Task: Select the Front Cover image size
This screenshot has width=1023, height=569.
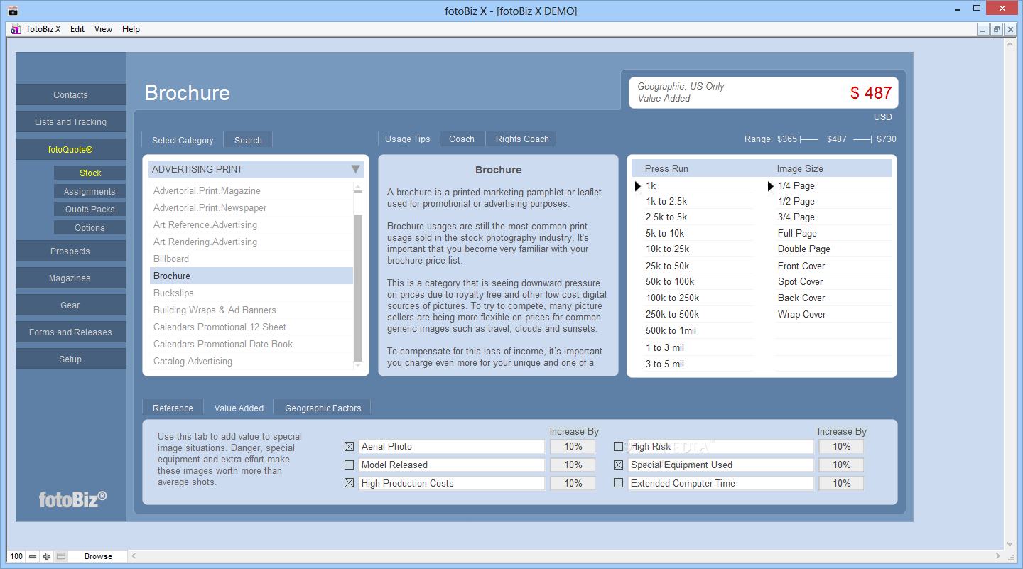Action: (833, 266)
